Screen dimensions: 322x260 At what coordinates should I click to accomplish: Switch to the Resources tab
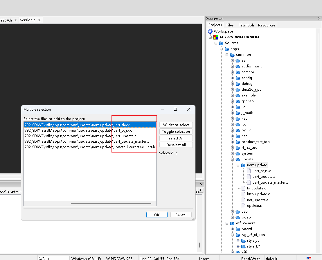267,25
